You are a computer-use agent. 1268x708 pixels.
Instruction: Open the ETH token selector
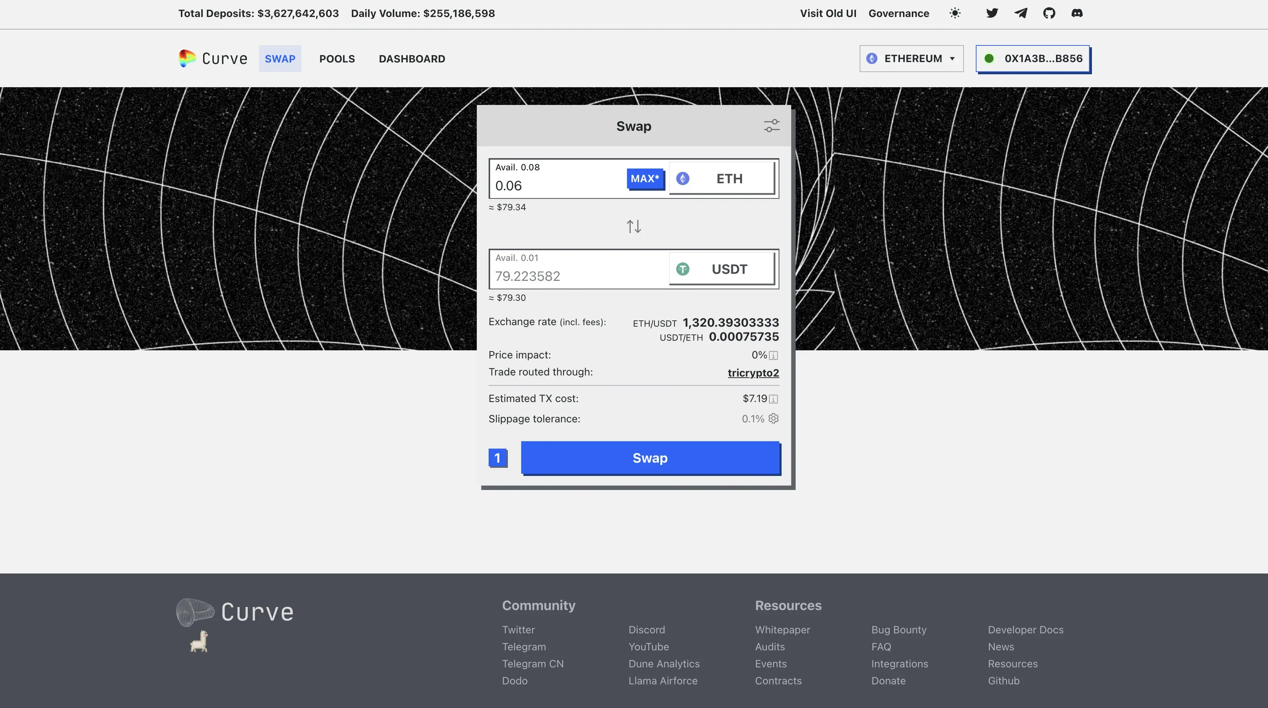pyautogui.click(x=722, y=178)
